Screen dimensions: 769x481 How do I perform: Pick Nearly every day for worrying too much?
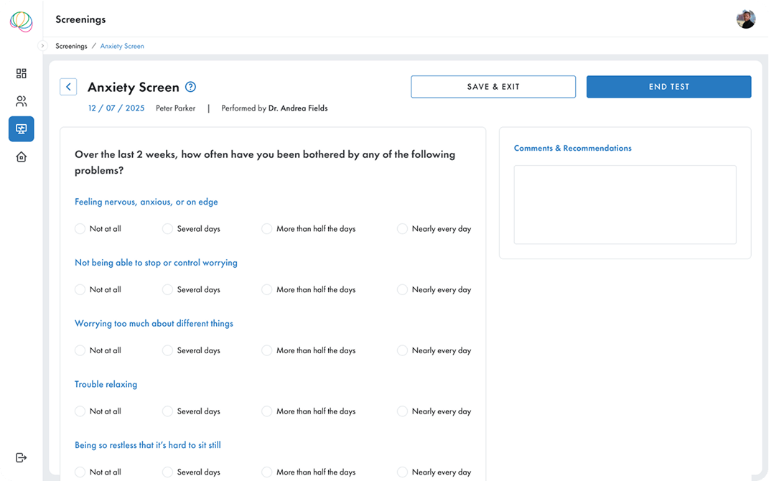click(x=402, y=350)
